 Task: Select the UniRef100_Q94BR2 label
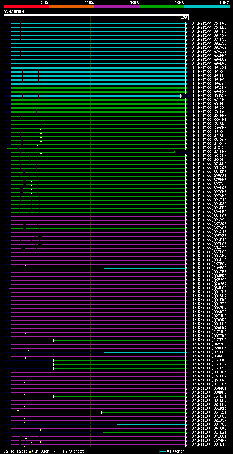point(209,276)
